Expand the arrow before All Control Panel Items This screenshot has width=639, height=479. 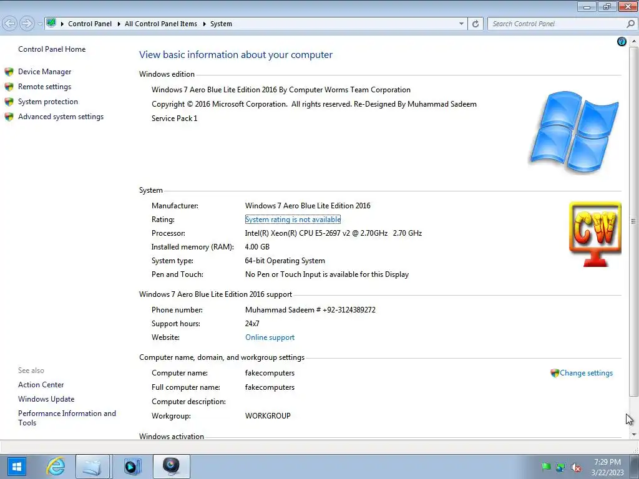click(x=119, y=24)
